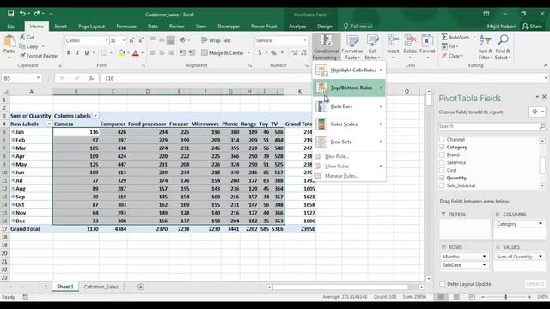The width and height of the screenshot is (550, 309).
Task: Uncheck the Category field checkbox
Action: pos(442,147)
